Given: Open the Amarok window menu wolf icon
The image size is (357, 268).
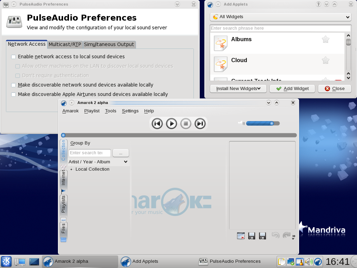Looking at the screenshot, I should pos(63,103).
